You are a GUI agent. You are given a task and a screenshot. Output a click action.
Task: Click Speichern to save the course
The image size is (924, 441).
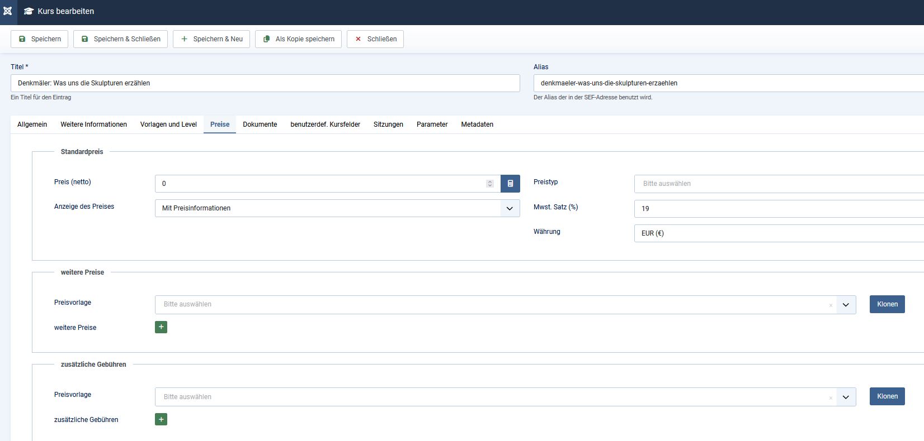(x=39, y=39)
